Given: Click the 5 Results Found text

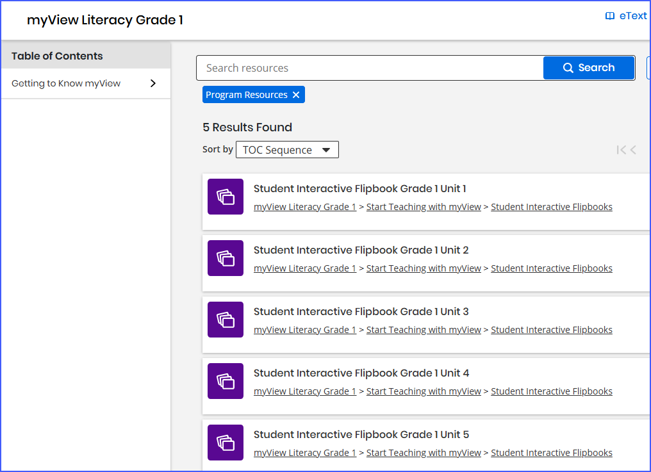Looking at the screenshot, I should pos(247,127).
